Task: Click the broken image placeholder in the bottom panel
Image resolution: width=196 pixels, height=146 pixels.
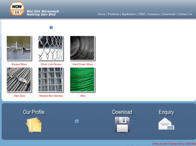Action: [77, 121]
